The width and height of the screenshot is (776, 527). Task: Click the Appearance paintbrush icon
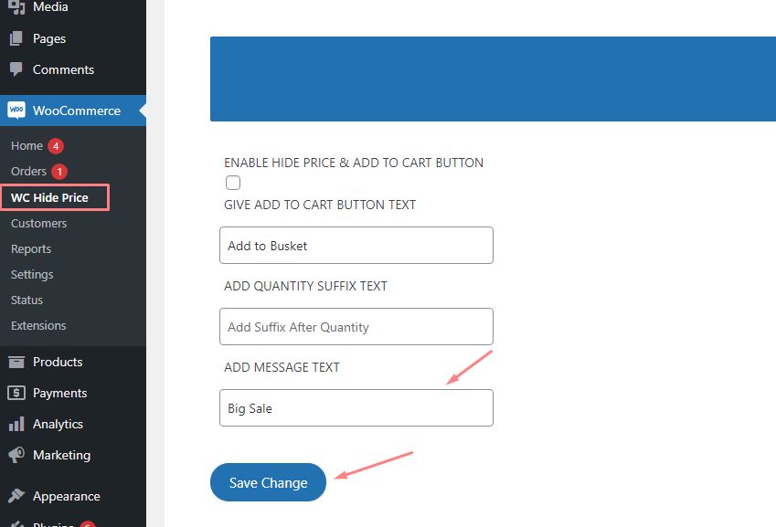[x=16, y=496]
